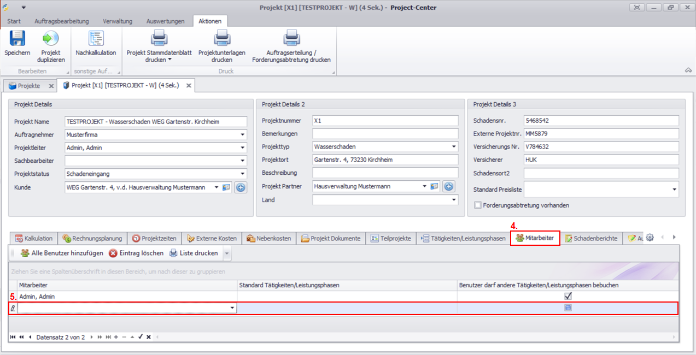Click the Projekt Name input field

pos(155,121)
